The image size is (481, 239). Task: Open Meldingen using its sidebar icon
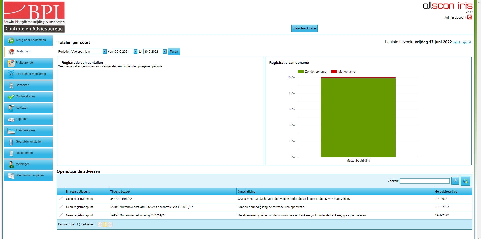(x=11, y=164)
